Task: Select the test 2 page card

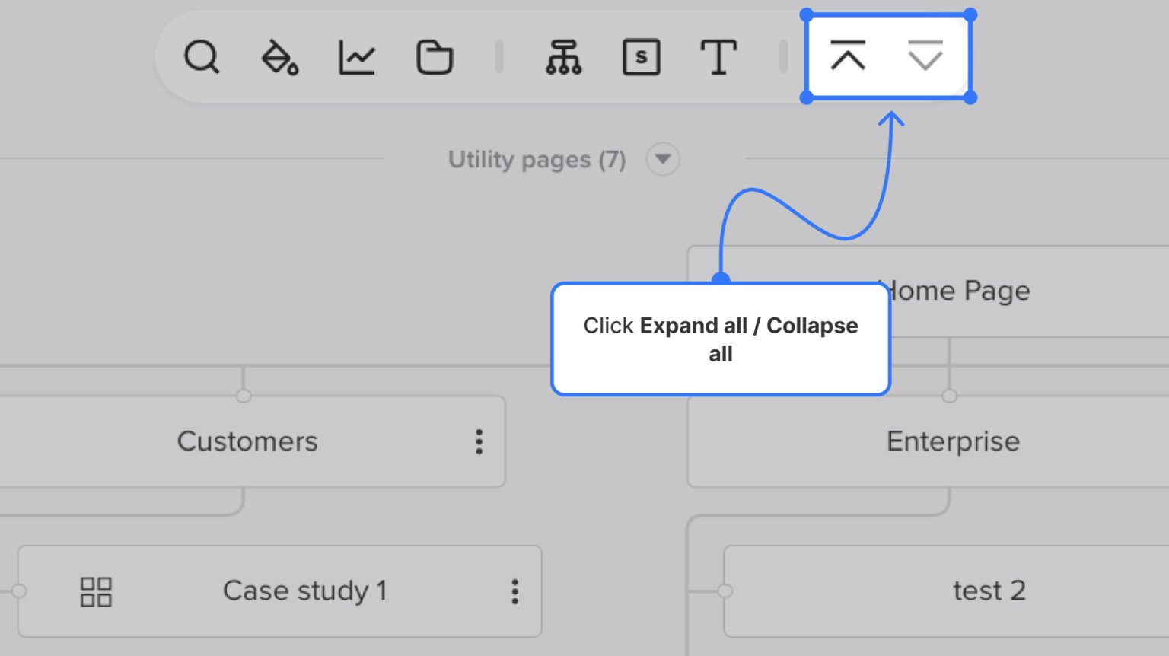Action: click(x=989, y=591)
